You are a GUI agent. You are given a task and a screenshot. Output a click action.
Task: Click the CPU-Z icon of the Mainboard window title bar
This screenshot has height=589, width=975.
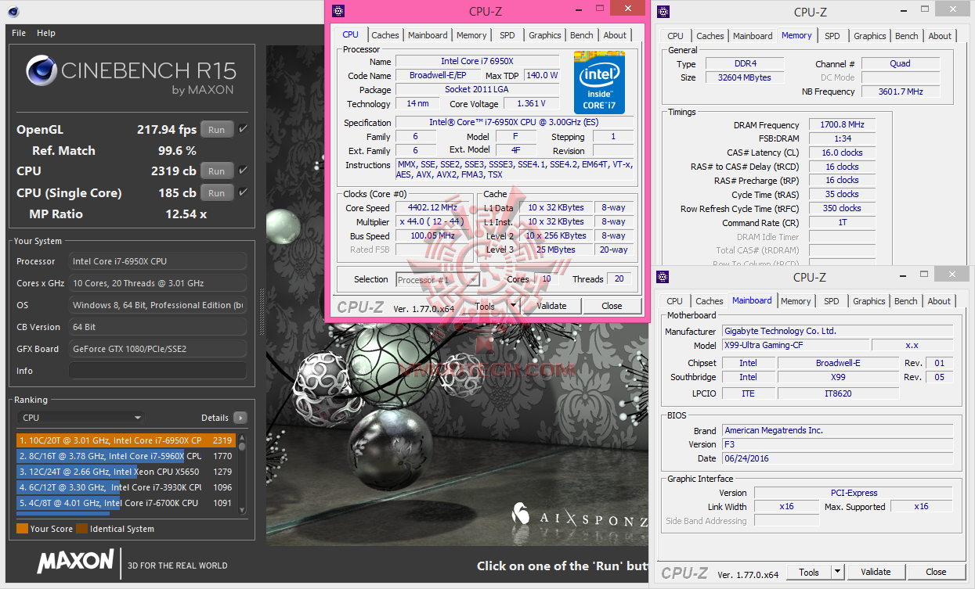pyautogui.click(x=663, y=277)
